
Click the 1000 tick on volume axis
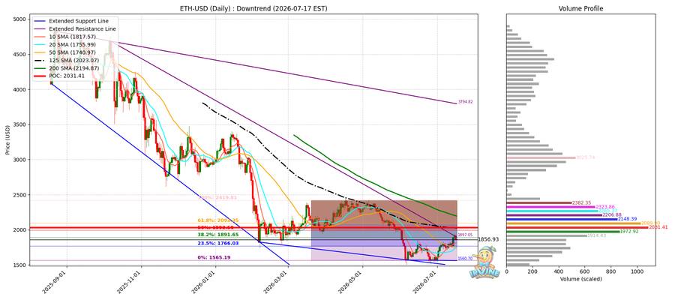coord(637,271)
